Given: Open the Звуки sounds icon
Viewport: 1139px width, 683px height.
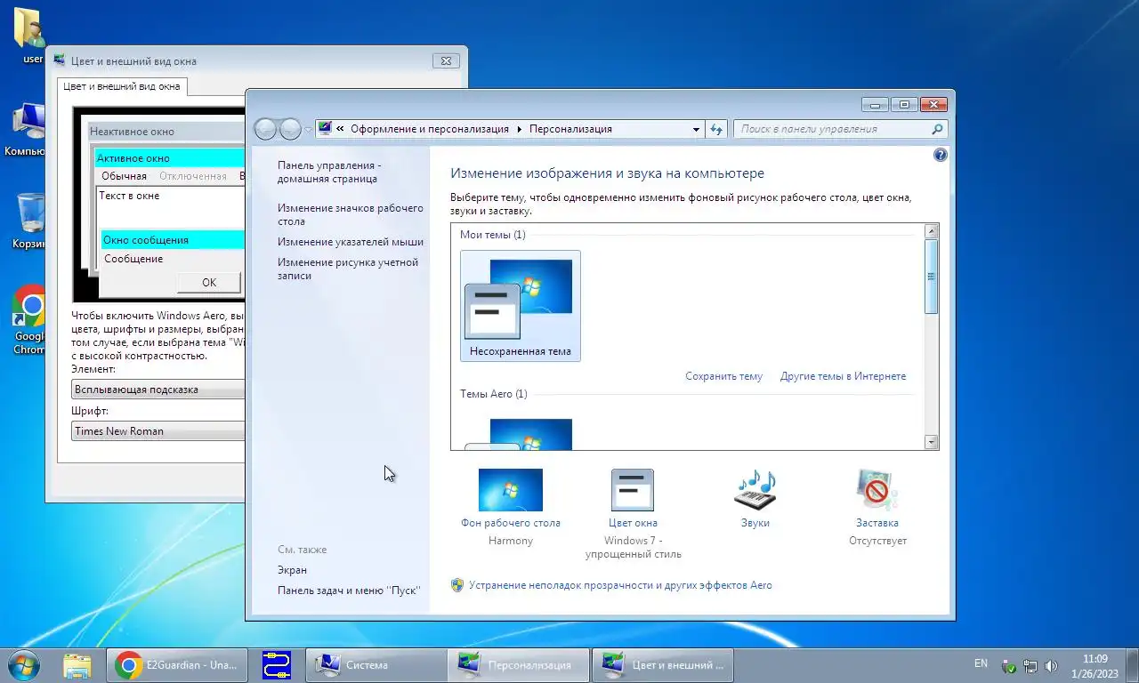Looking at the screenshot, I should 755,490.
